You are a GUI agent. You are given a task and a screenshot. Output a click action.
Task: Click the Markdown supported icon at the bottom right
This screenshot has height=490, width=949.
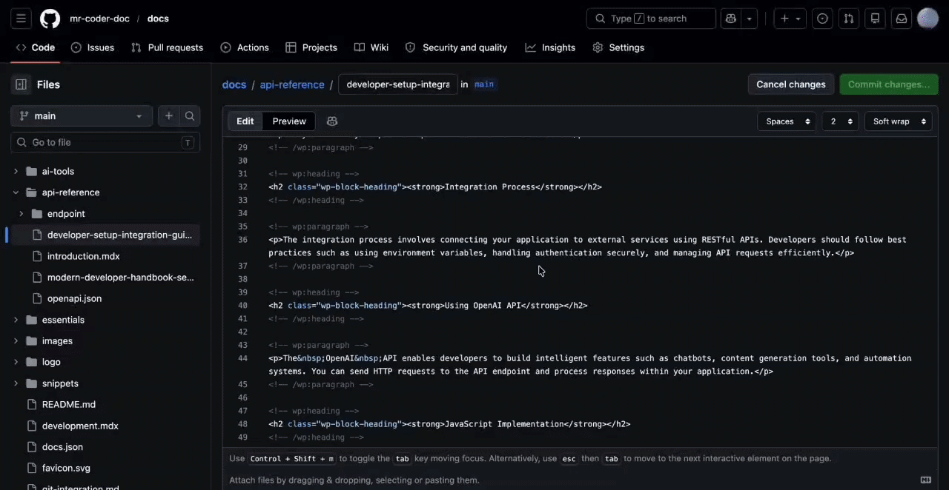pyautogui.click(x=925, y=480)
